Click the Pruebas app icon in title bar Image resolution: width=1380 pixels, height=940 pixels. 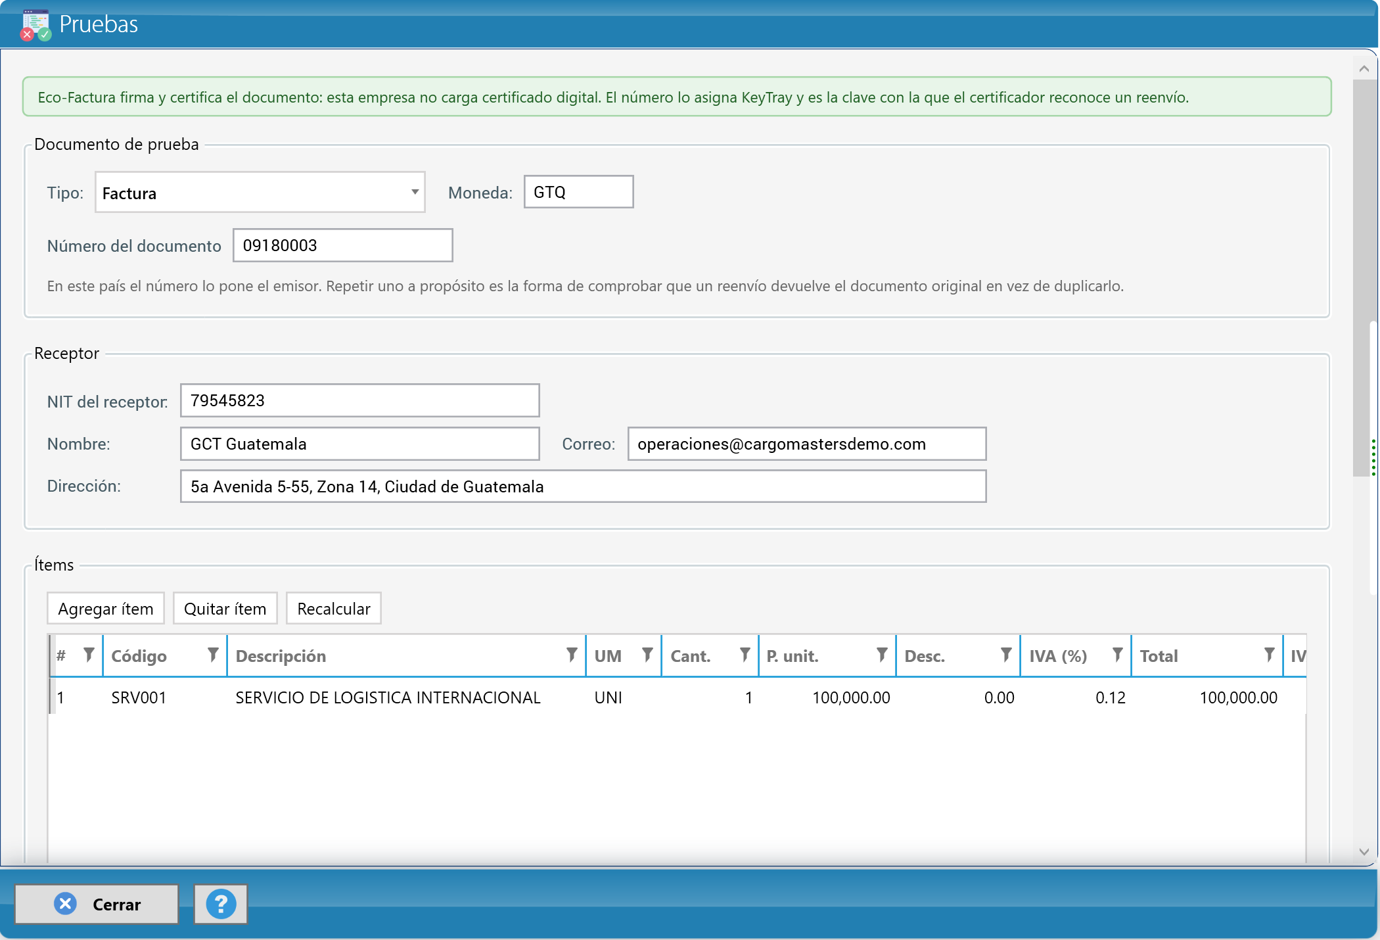35,25
